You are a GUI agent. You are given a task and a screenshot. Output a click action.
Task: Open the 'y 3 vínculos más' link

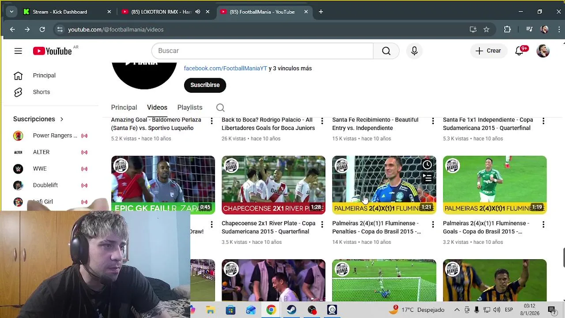(x=290, y=68)
